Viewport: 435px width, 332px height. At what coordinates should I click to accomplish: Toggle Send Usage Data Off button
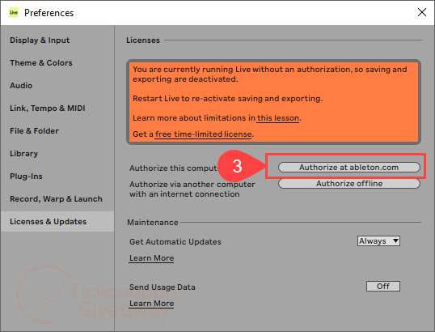click(382, 287)
